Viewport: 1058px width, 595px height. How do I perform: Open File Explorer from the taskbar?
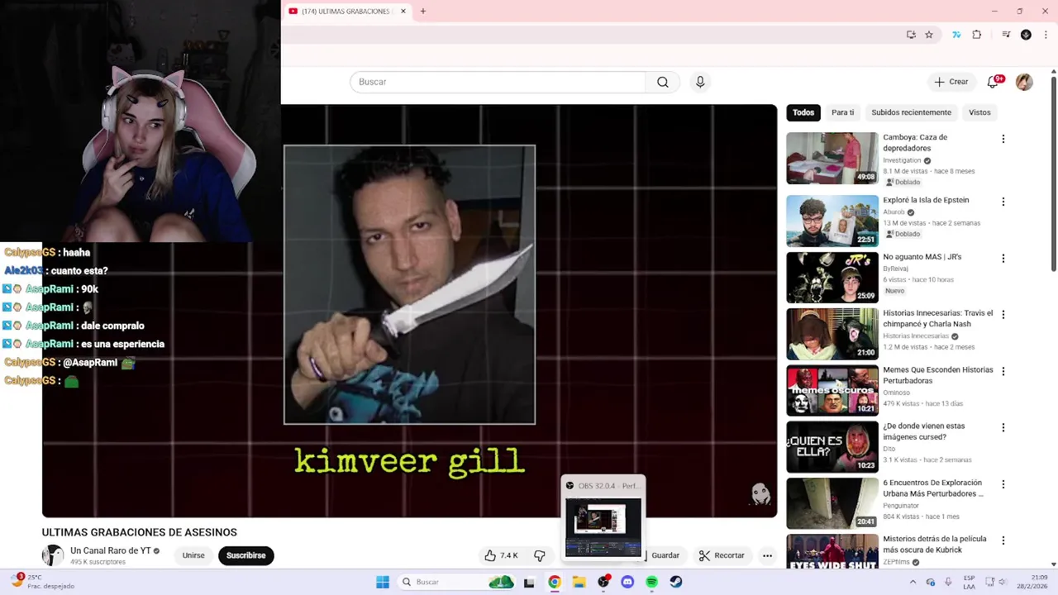(579, 582)
